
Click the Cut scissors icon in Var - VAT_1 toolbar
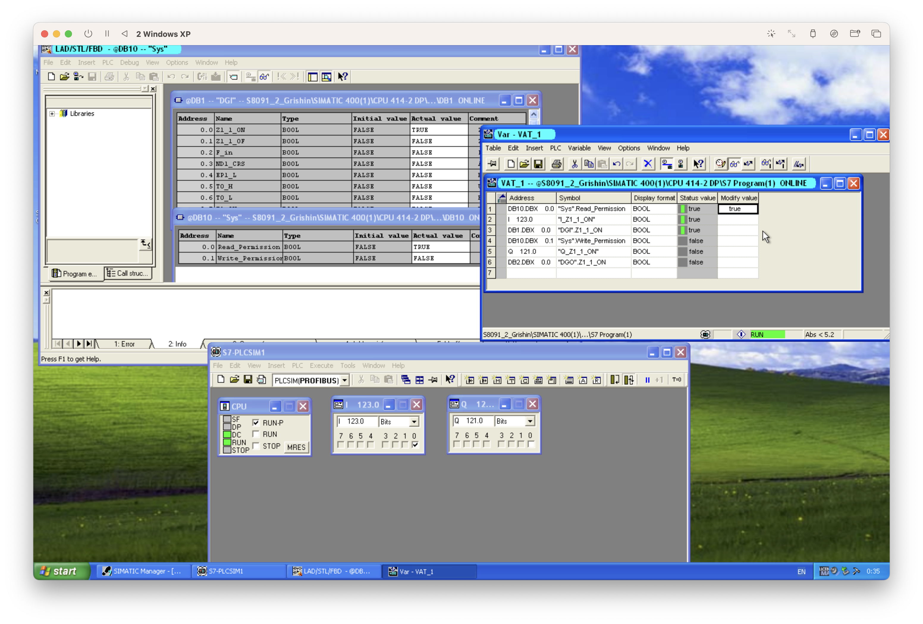tap(574, 163)
